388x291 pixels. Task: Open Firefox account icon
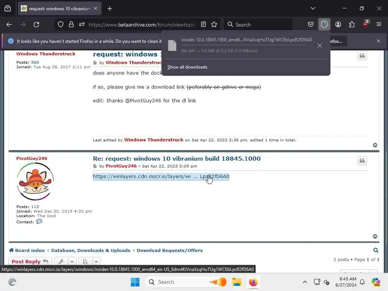338,25
